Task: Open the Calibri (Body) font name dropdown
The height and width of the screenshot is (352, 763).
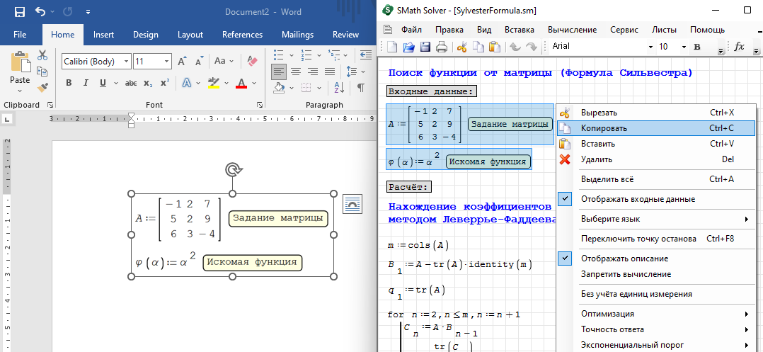Action: pos(127,62)
